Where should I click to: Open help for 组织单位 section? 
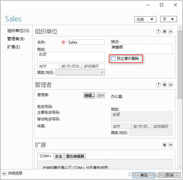click(158, 31)
